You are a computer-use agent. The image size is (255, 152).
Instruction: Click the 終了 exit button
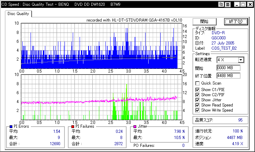coord(236,22)
